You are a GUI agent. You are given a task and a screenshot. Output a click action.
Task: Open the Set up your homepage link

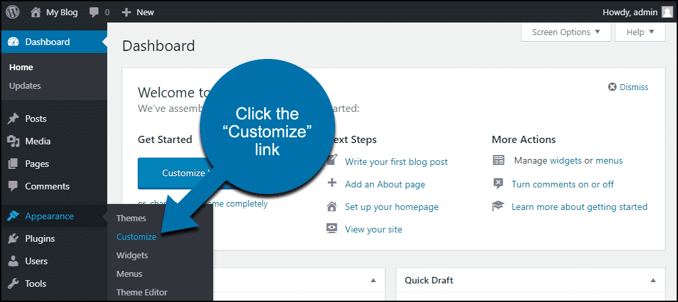pos(392,207)
